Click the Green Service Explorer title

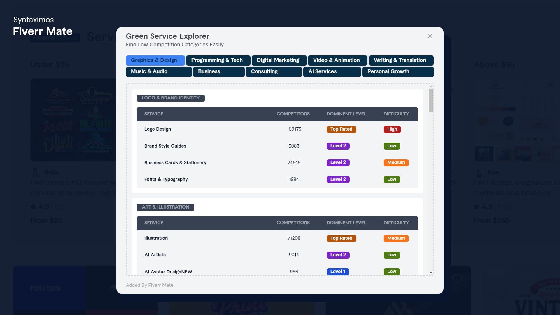pyautogui.click(x=167, y=36)
